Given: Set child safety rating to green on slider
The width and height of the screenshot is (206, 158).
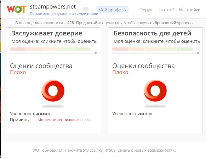Looking at the screenshot, I should (185, 49).
